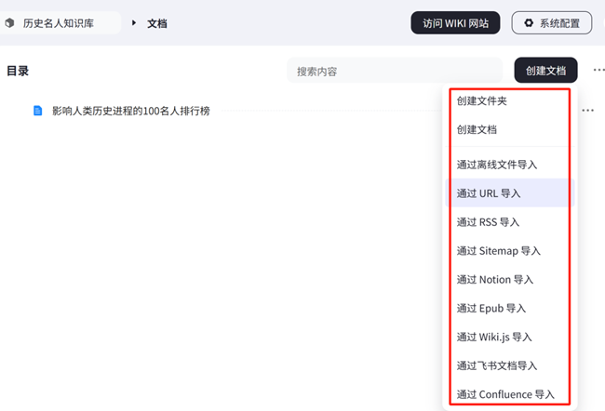Open the 历史名人知识库 selector
Screen dimensions: 605x411
tap(60, 23)
